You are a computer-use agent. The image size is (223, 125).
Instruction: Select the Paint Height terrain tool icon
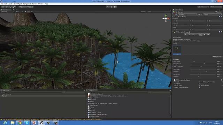pyautogui.click(x=189, y=34)
